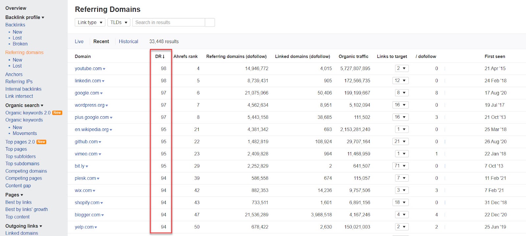Open the vimeo.com domain dropdown
This screenshot has width=526, height=236.
point(100,154)
